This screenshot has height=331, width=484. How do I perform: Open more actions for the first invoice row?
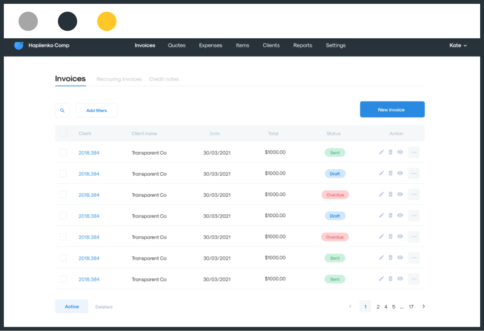414,152
